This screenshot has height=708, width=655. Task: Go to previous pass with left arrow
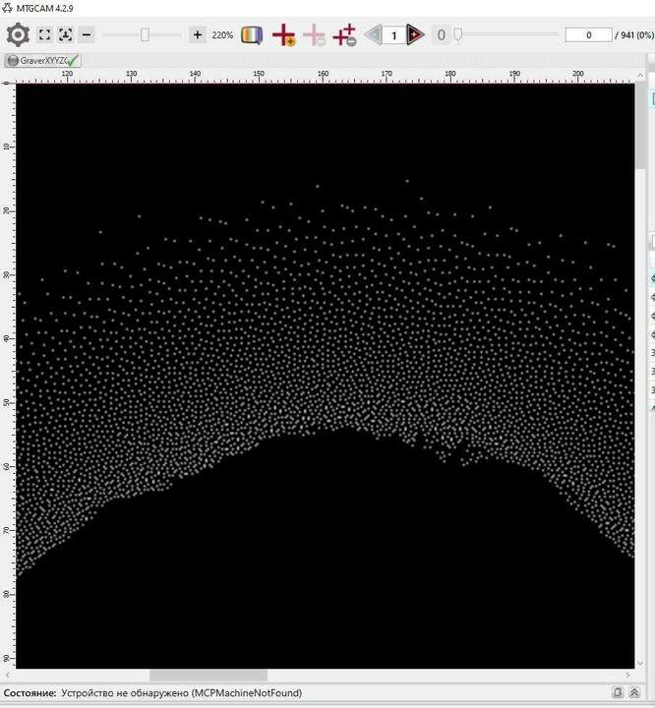click(x=373, y=35)
